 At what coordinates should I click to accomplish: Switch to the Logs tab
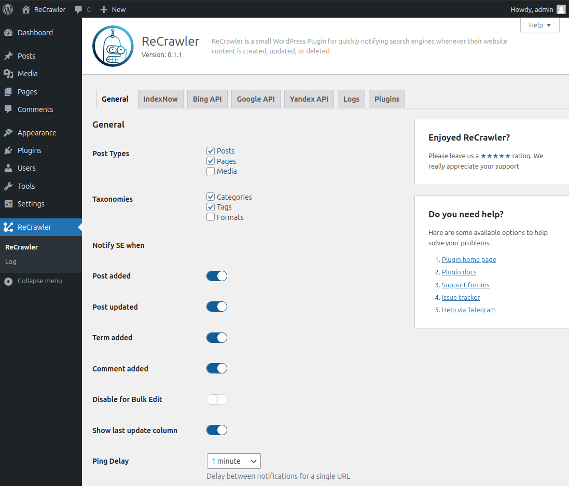click(x=351, y=99)
